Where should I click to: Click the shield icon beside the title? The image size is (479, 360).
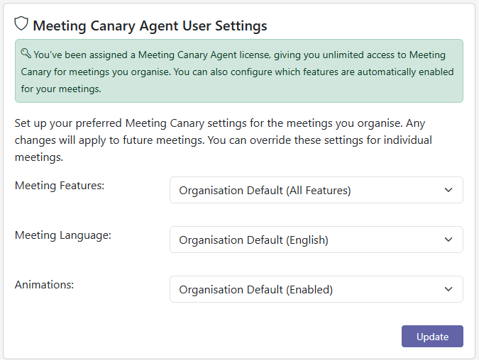pyautogui.click(x=21, y=24)
